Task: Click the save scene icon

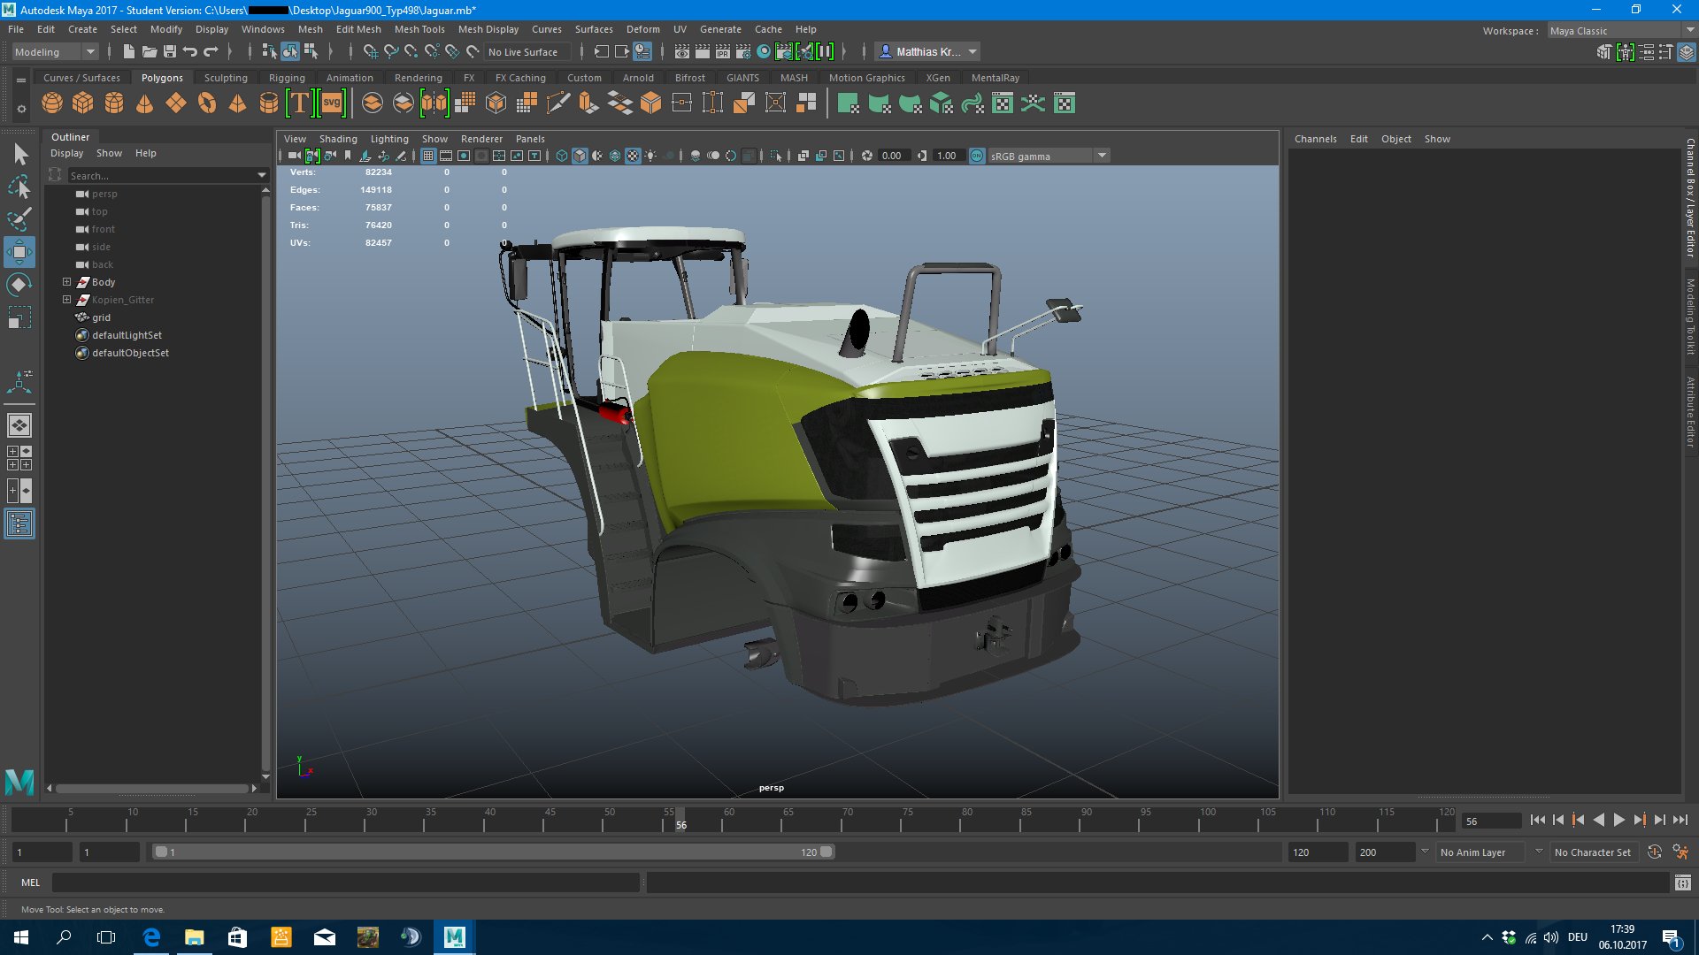Action: pyautogui.click(x=170, y=52)
